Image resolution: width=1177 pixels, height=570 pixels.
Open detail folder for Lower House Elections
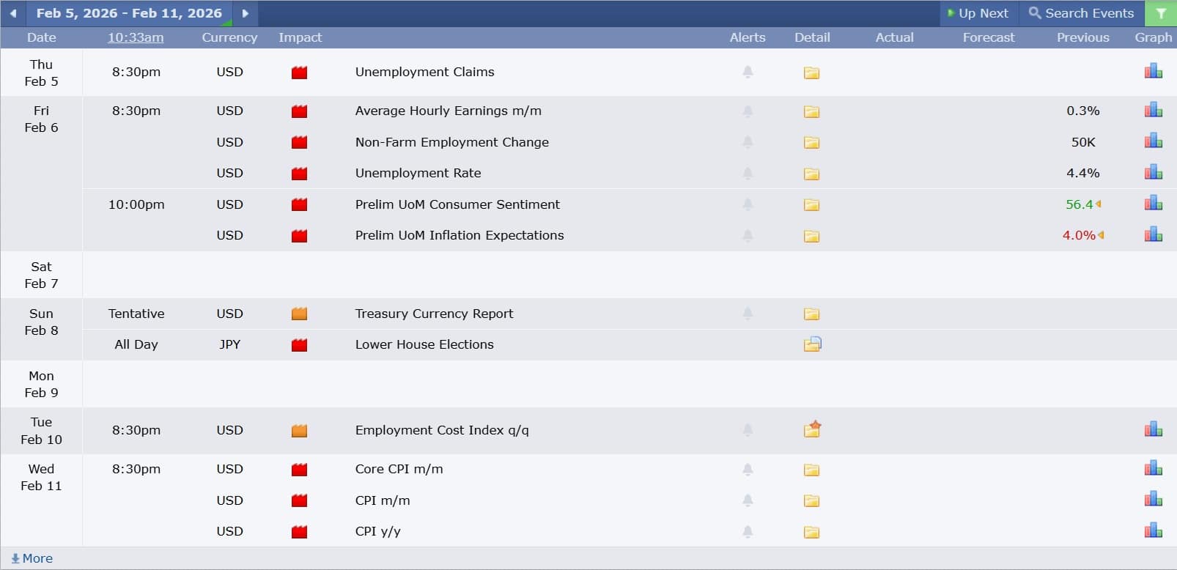point(812,344)
